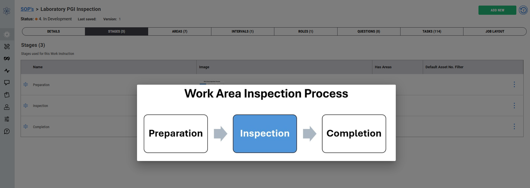Open the user profile sidebar icon
The width and height of the screenshot is (530, 188).
click(x=7, y=107)
